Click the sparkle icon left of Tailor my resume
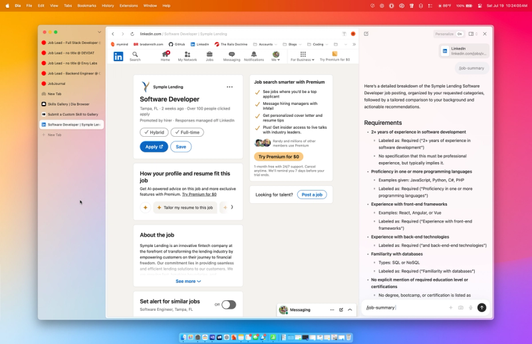Screen dimensions: 532x344 coord(145,207)
